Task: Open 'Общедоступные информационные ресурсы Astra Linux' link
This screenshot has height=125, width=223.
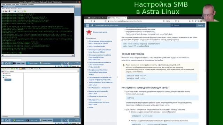Action: pyautogui.click(x=99, y=102)
